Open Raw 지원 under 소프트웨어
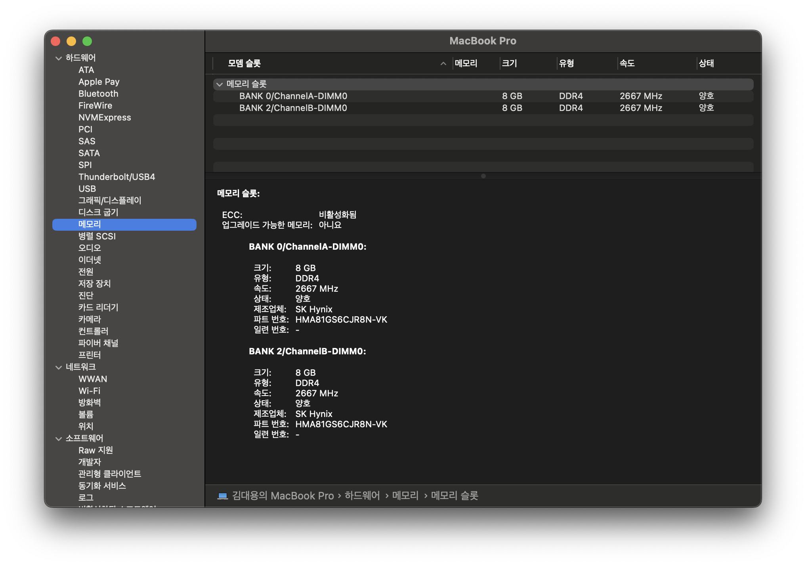806x566 pixels. click(96, 451)
